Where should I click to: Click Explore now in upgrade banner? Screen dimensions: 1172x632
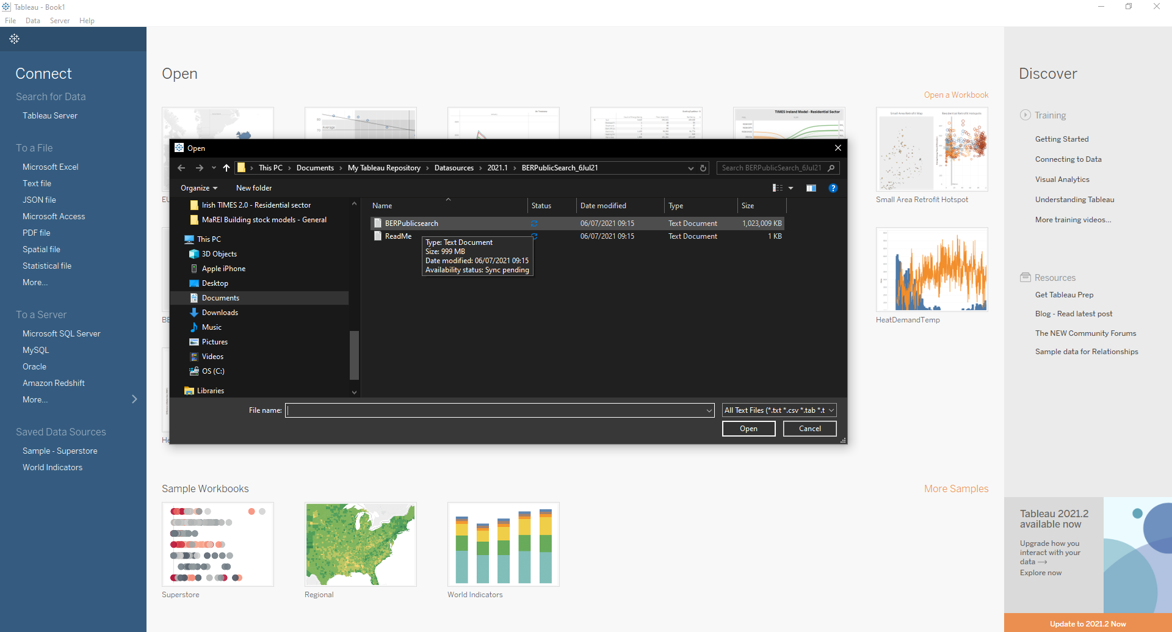(1040, 573)
